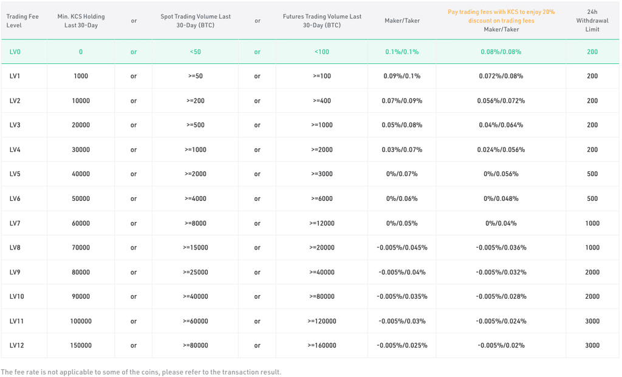Click the KCS holding value 60000
Image resolution: width=622 pixels, height=377 pixels.
[x=81, y=223]
